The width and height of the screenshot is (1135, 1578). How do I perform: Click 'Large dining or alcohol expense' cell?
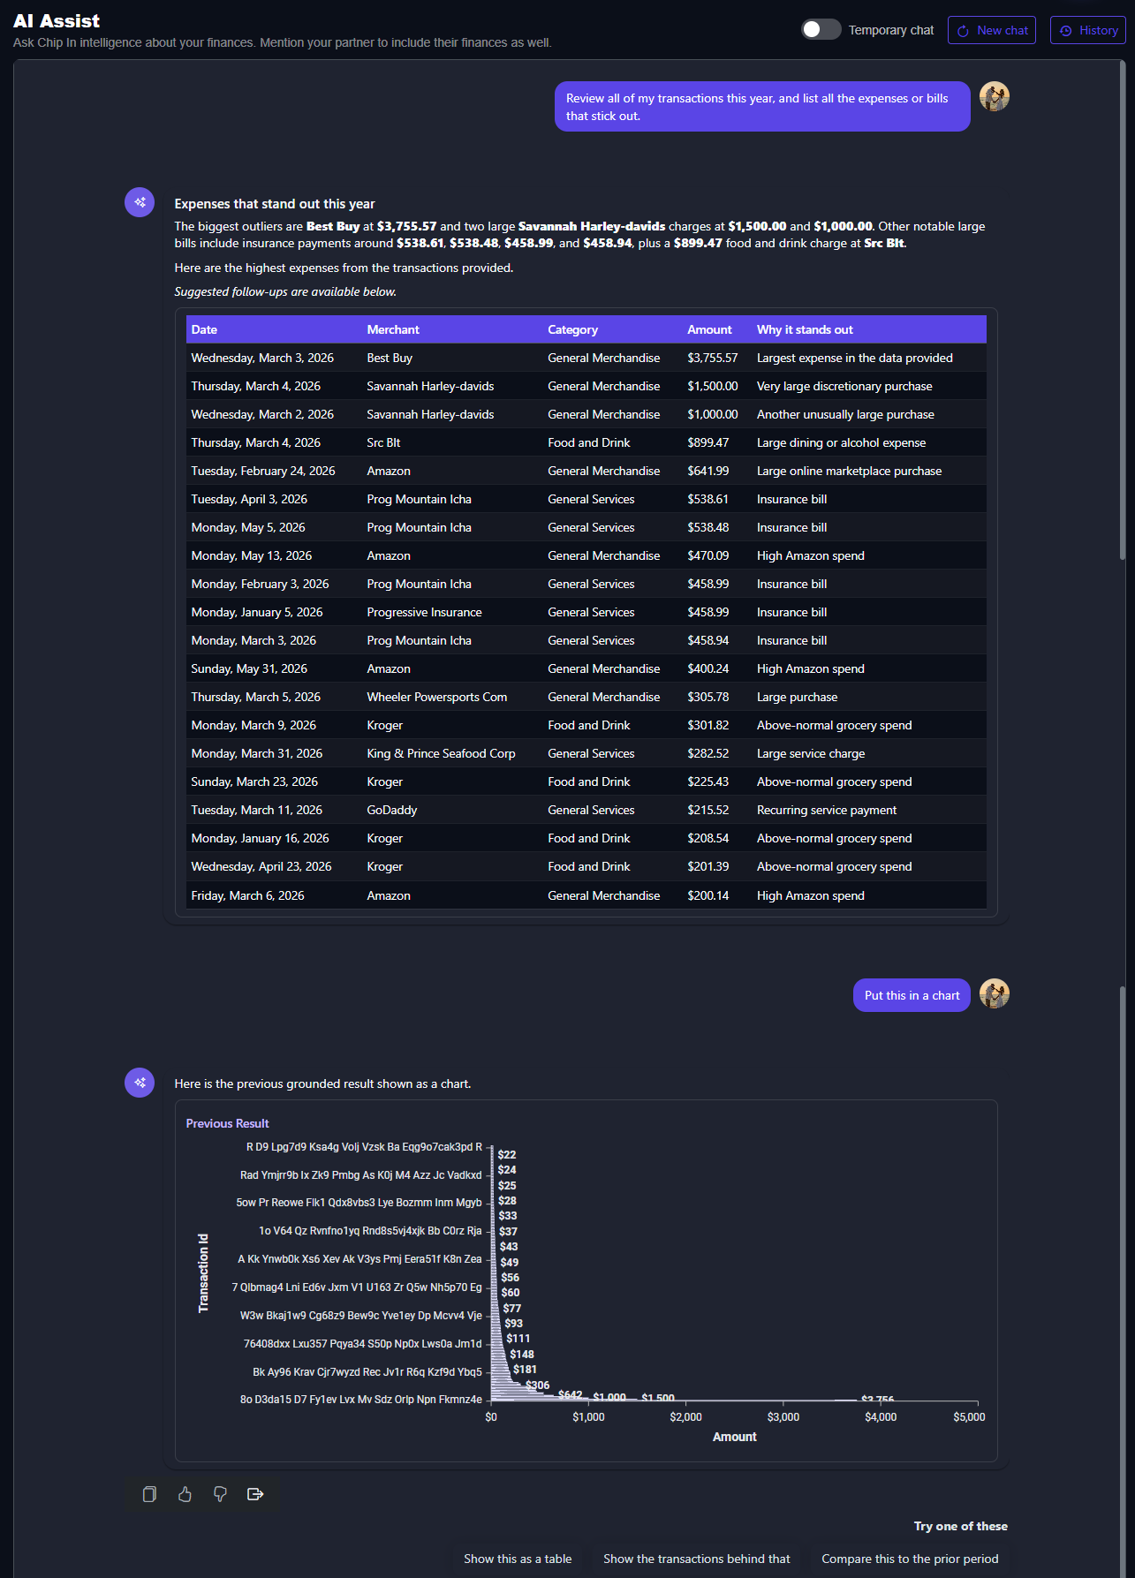tap(841, 442)
